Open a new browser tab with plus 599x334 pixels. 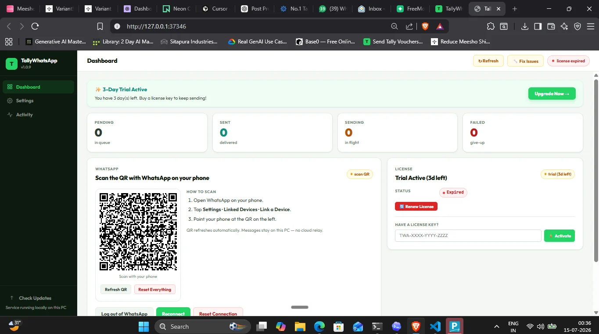(x=515, y=9)
